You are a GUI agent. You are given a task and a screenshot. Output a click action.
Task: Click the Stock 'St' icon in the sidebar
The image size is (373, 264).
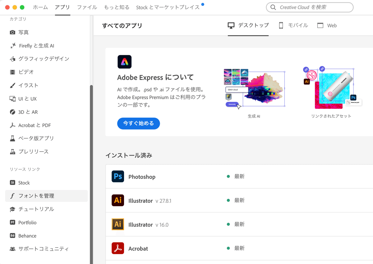pyautogui.click(x=12, y=183)
